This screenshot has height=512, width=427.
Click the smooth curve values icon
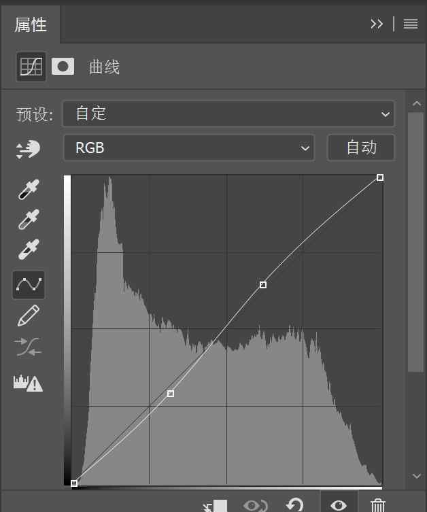coord(29,347)
